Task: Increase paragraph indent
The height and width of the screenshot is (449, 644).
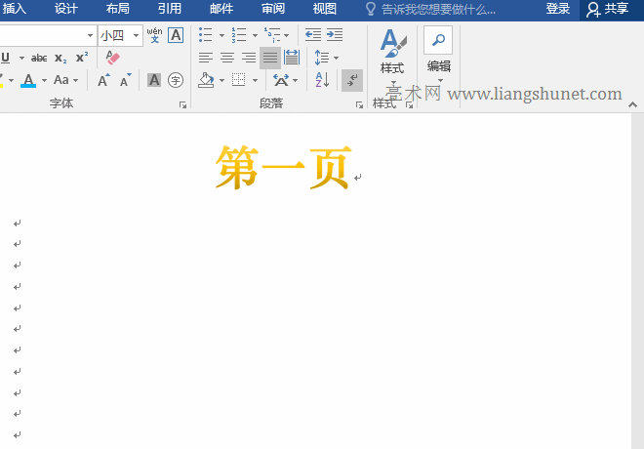Action: pyautogui.click(x=335, y=35)
